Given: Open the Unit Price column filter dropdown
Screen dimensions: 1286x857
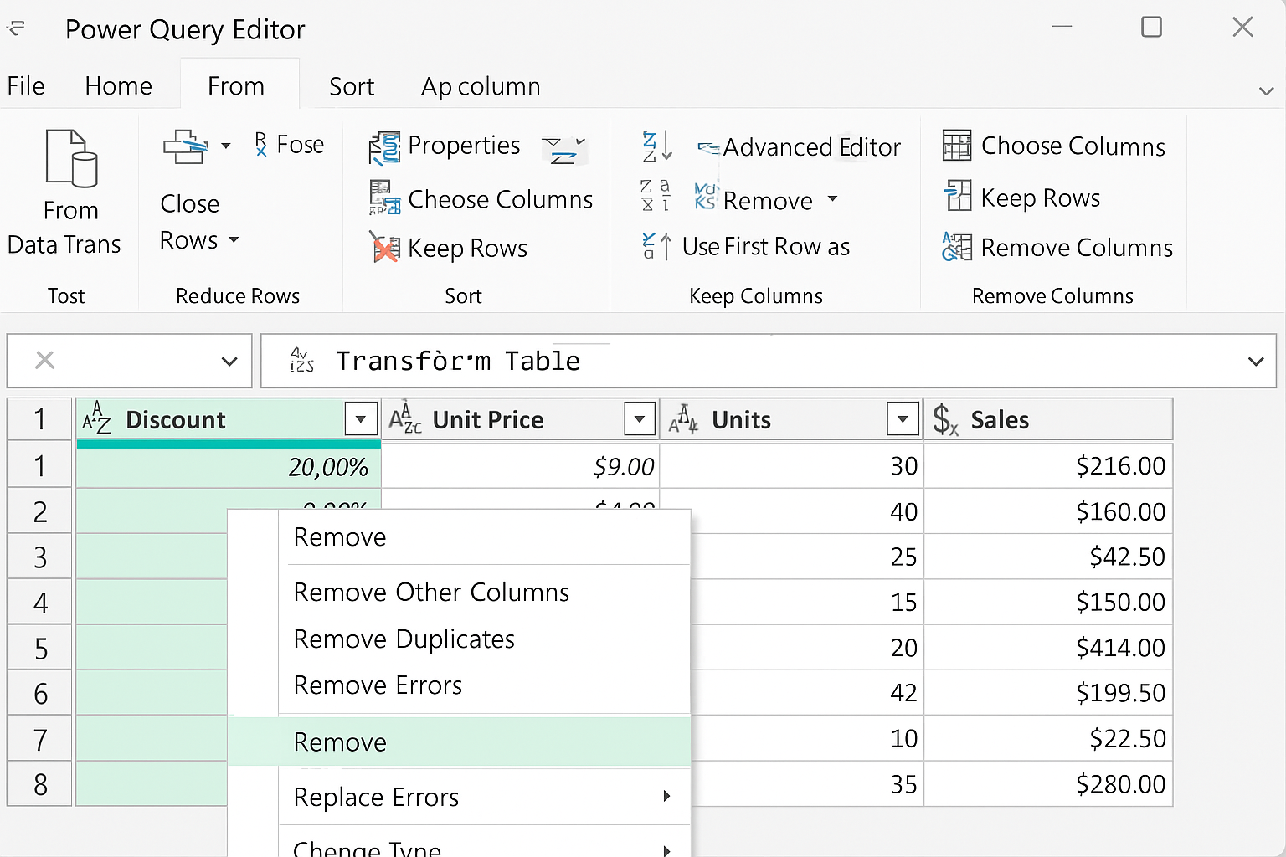Looking at the screenshot, I should (640, 418).
